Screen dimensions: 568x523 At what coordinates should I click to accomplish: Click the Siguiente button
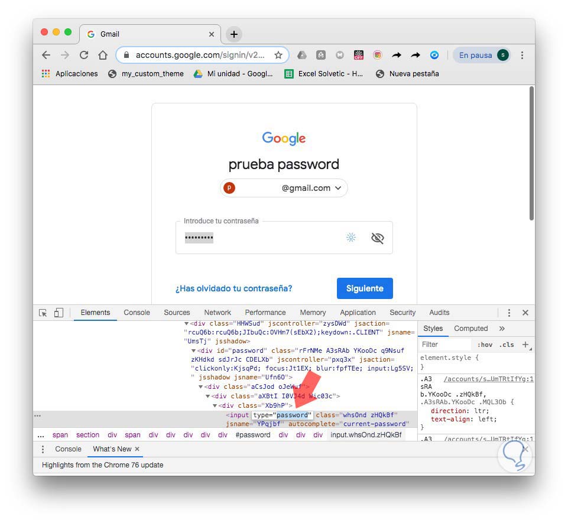tap(365, 288)
